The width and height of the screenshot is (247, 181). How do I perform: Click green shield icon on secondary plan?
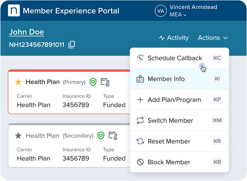click(x=101, y=136)
